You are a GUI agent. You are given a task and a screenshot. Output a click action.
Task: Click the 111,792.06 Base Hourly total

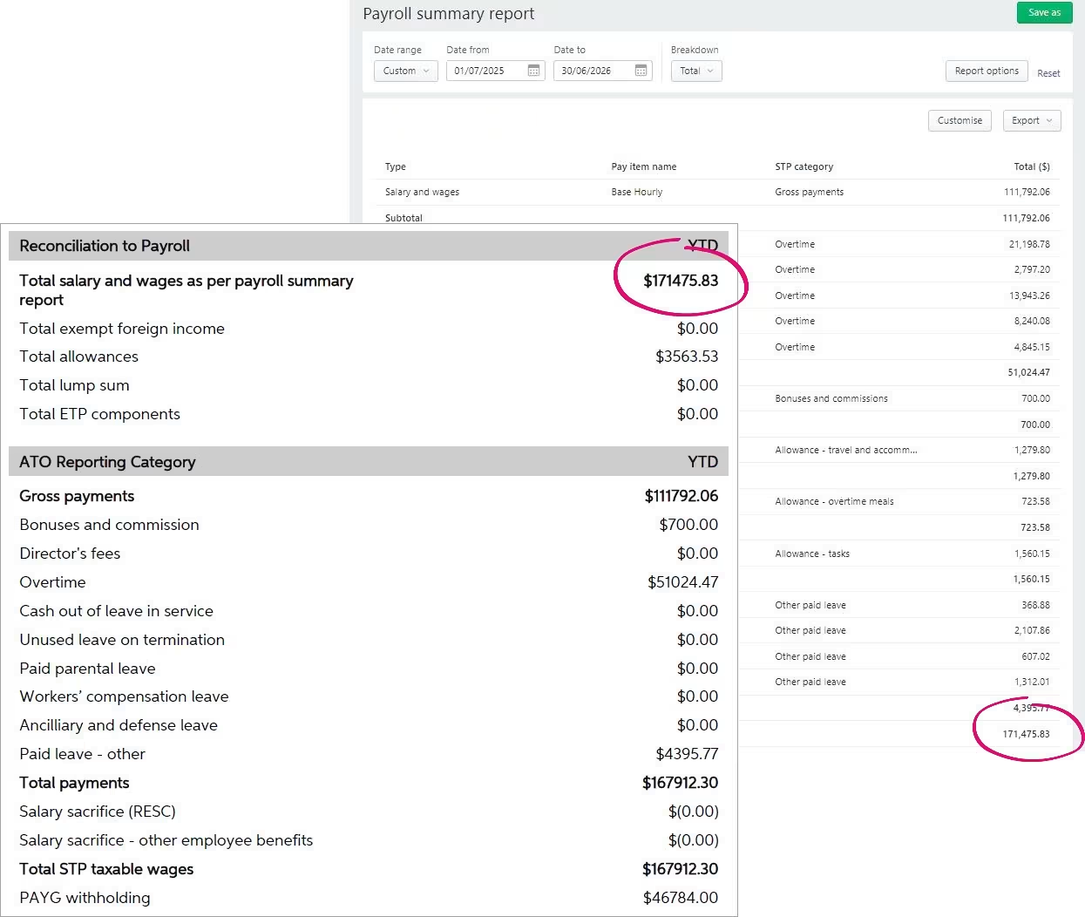(1027, 192)
